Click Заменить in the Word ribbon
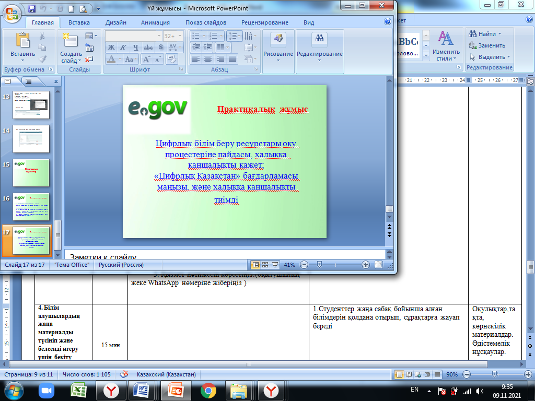 point(487,45)
